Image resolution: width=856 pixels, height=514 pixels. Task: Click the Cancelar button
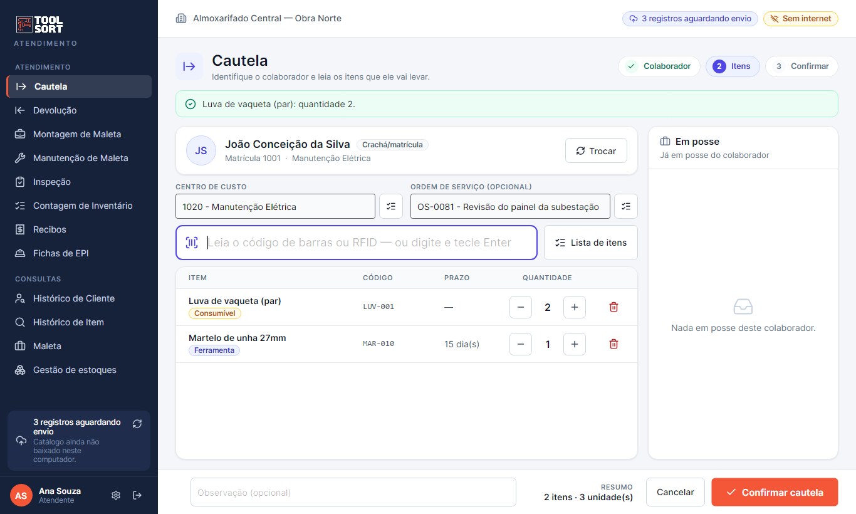click(676, 492)
